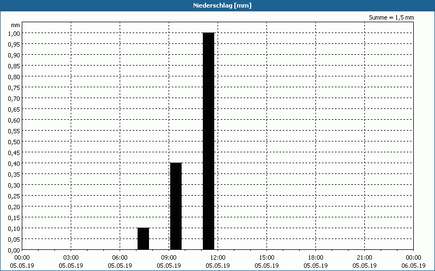The image size is (435, 271).
Task: Click the x-axis time label 12:00
Action: (218, 258)
